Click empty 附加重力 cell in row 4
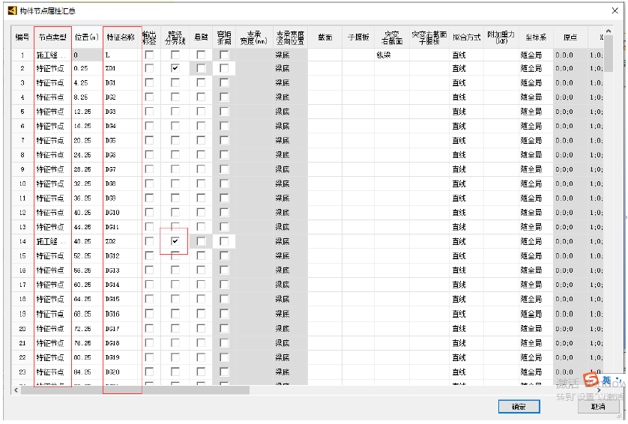The image size is (628, 424). coord(501,97)
